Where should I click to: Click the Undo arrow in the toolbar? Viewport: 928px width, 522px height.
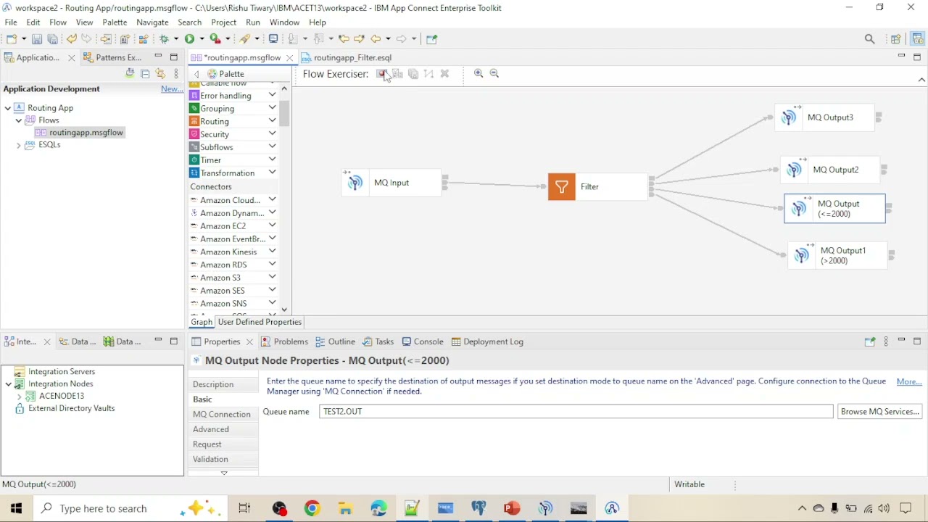[x=71, y=39]
